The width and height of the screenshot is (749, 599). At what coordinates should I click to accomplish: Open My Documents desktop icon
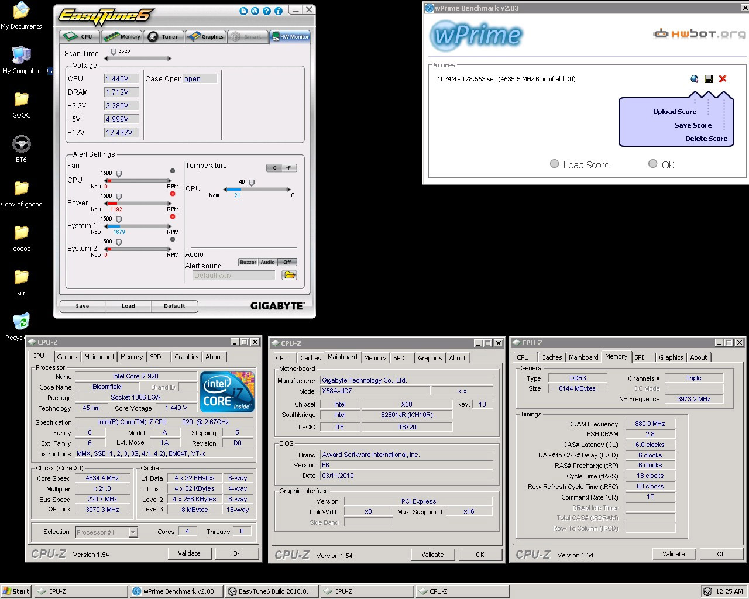coord(21,16)
